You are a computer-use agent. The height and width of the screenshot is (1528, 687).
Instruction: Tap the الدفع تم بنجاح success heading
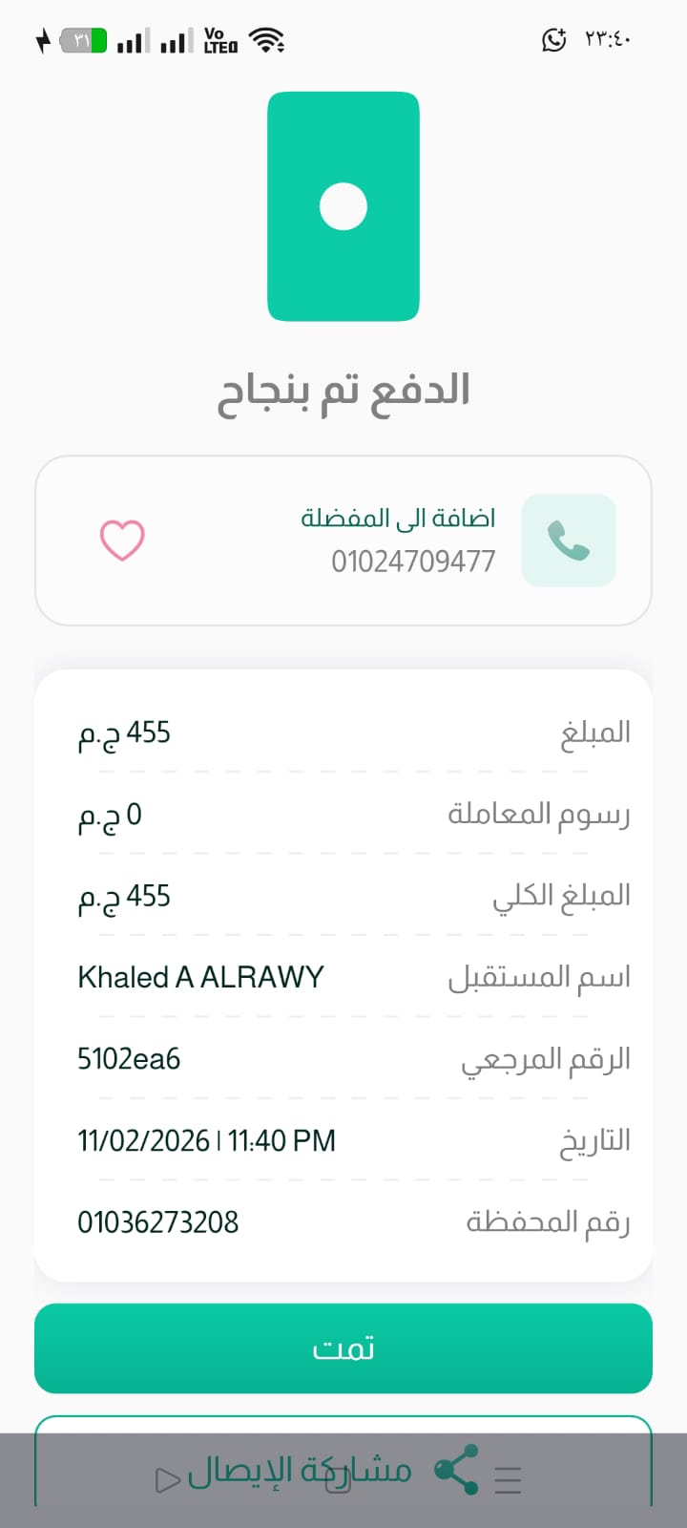(x=343, y=392)
